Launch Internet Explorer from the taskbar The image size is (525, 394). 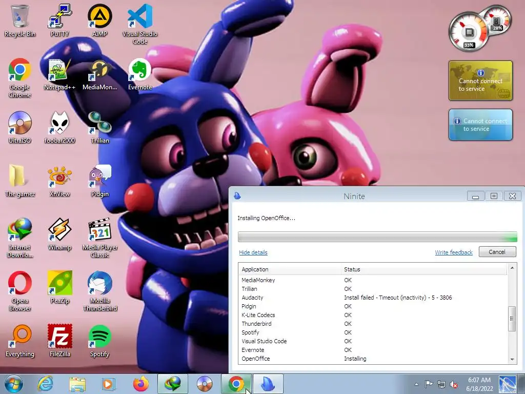pyautogui.click(x=45, y=384)
